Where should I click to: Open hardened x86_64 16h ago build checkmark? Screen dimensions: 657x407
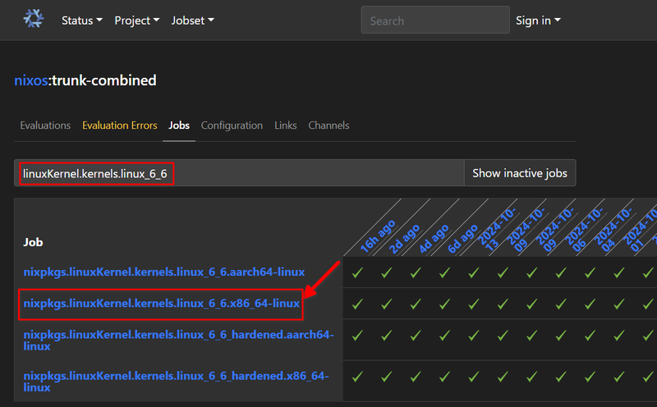(x=357, y=377)
